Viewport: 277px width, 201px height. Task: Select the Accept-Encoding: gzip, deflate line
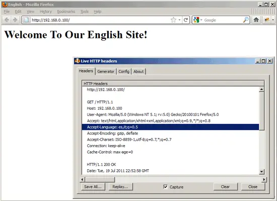(x=170, y=133)
